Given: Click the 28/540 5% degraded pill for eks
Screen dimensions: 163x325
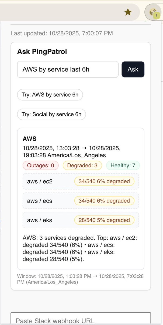Looking at the screenshot, I should pos(104,220).
